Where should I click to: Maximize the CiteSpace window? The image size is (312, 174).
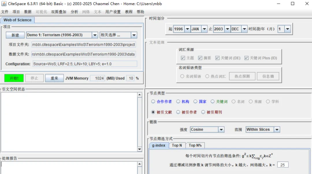[x=292, y=3]
